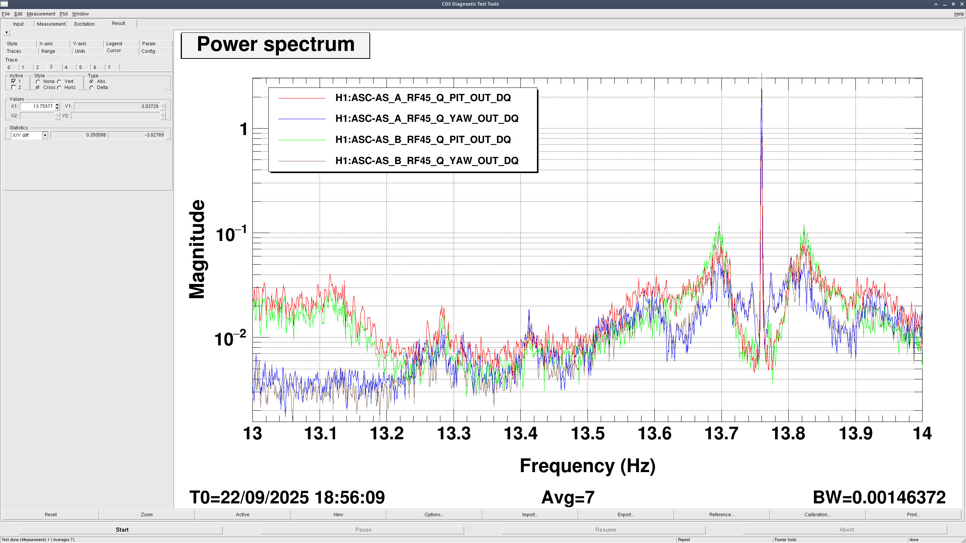Open the Plot menu
This screenshot has height=543, width=966.
point(63,14)
